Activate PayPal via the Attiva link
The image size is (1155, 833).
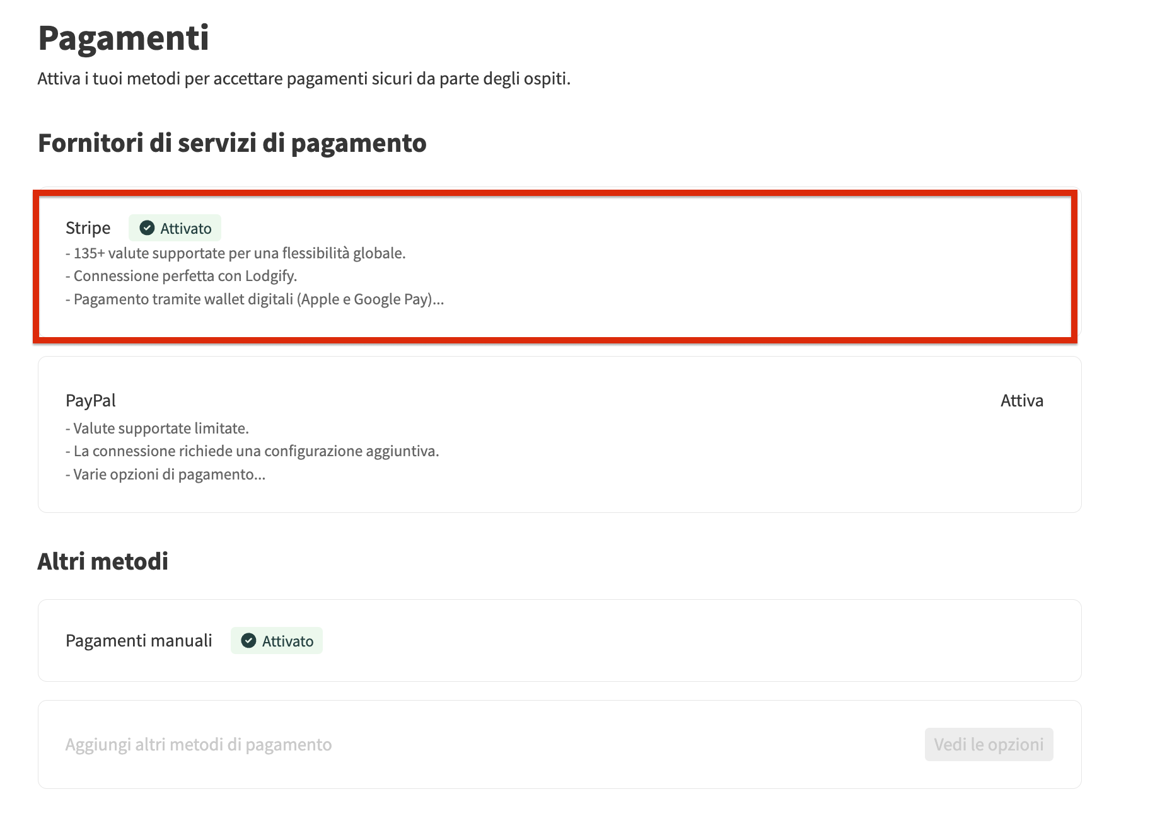1023,400
